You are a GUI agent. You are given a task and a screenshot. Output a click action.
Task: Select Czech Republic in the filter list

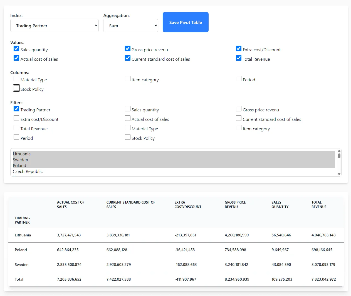coord(174,171)
